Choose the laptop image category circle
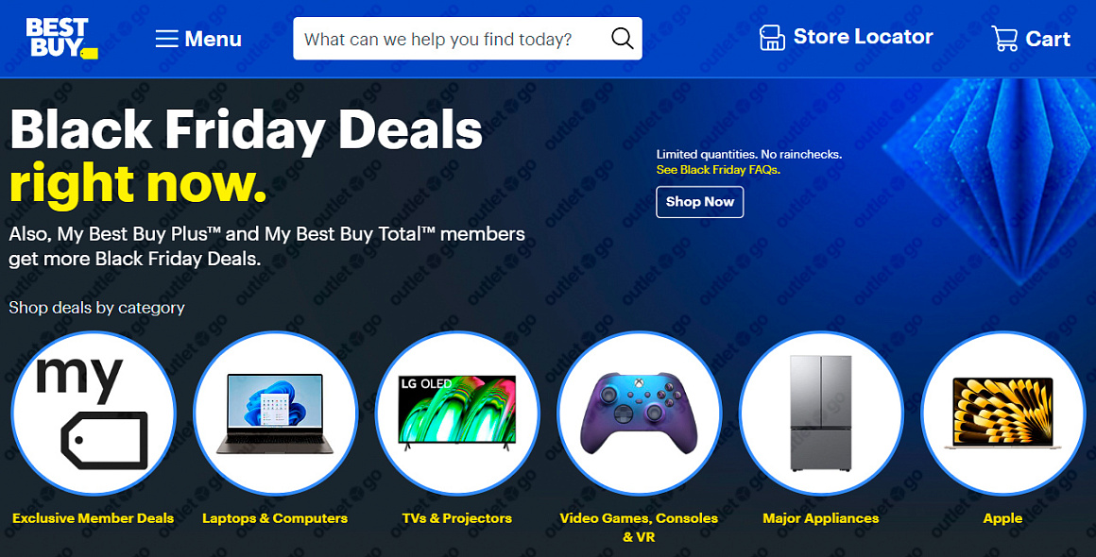Viewport: 1096px width, 557px height. 275,414
